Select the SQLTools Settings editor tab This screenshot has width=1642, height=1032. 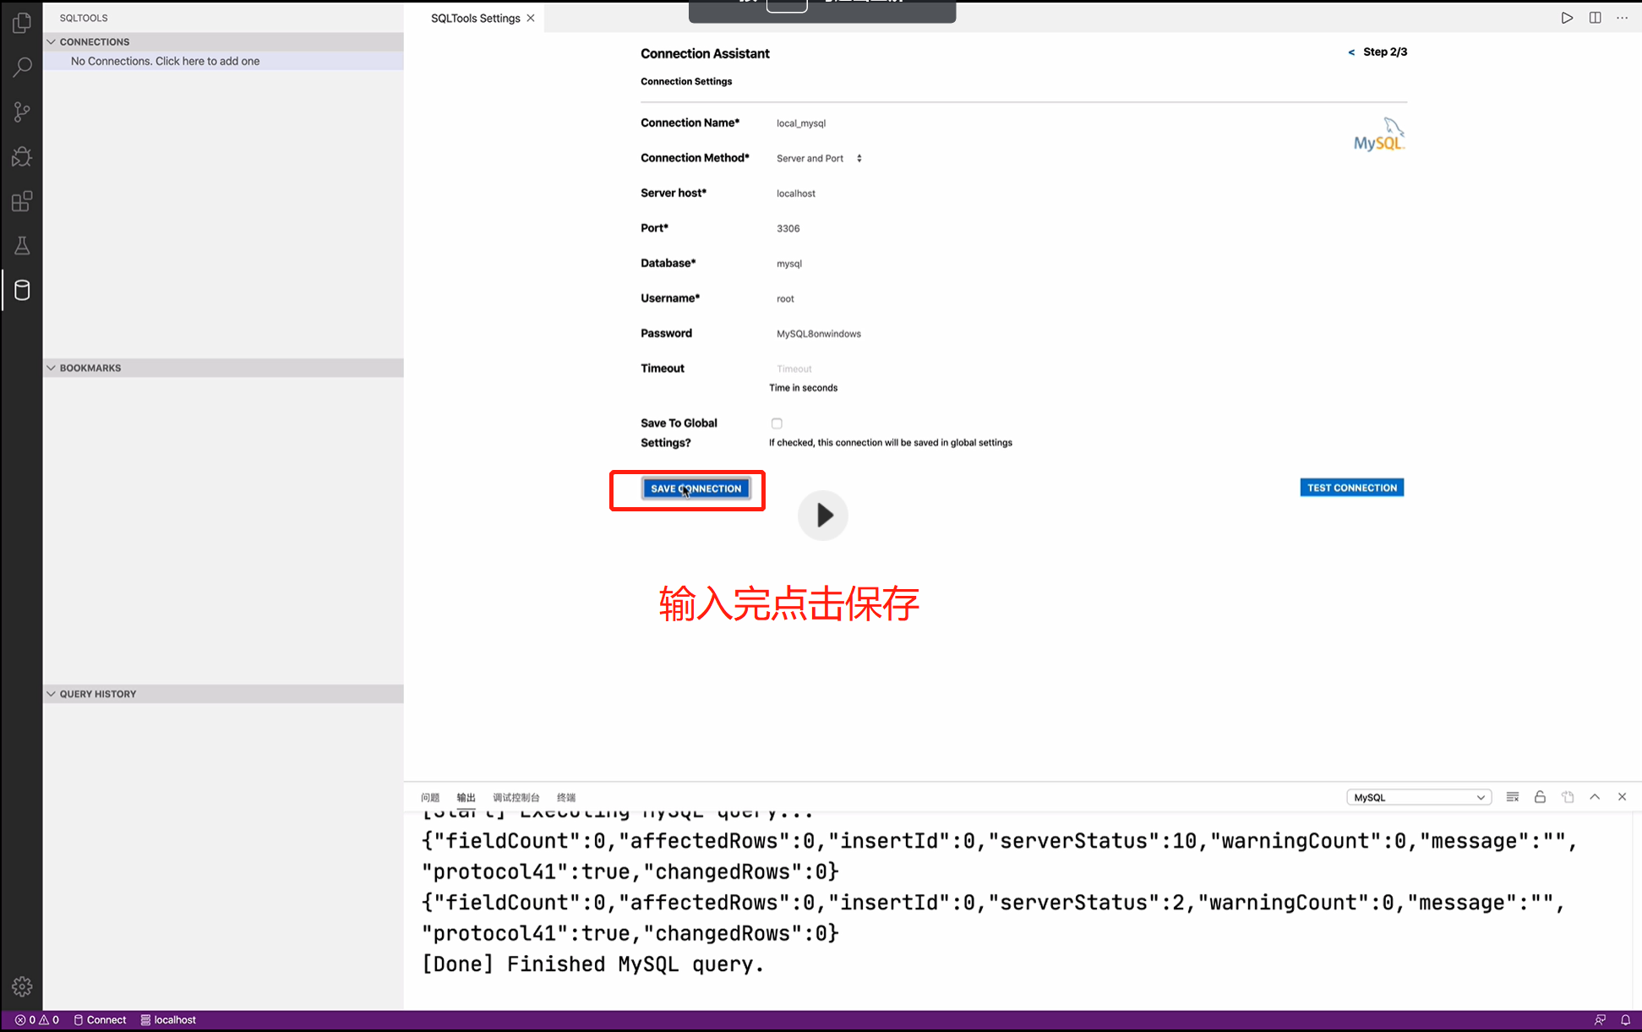[475, 18]
